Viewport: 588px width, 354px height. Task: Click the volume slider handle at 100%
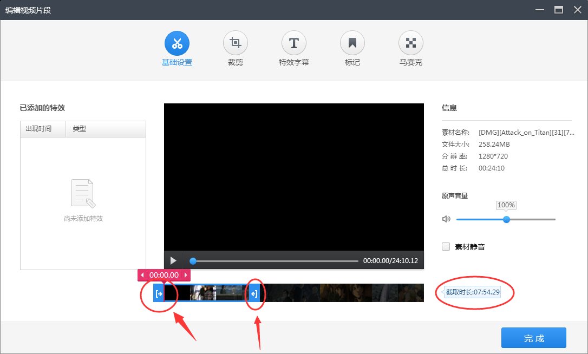click(x=506, y=219)
